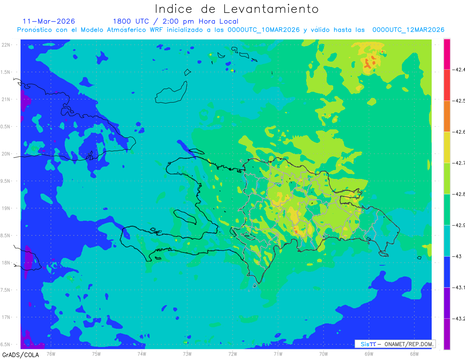Select blue legend swatch between -43 and -43.1

click(x=447, y=271)
